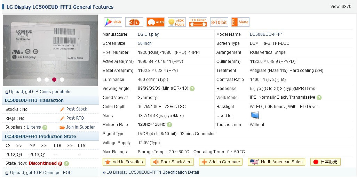Click the 3D feature badge
The height and width of the screenshot is (180, 357).
(x=134, y=22)
